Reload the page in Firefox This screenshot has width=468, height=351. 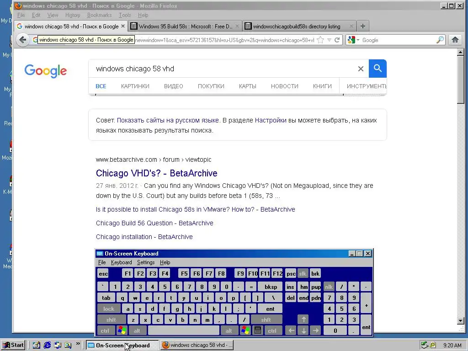[337, 40]
